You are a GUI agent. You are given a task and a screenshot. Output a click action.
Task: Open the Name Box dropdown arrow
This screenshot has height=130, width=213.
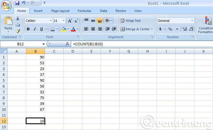44,44
